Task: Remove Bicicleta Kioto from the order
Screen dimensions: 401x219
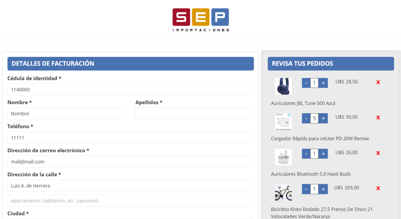Action: coord(378,188)
